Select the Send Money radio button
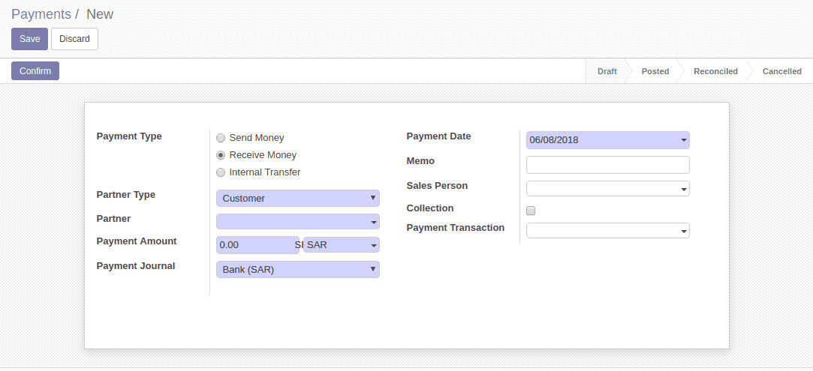813x371 pixels. [221, 138]
